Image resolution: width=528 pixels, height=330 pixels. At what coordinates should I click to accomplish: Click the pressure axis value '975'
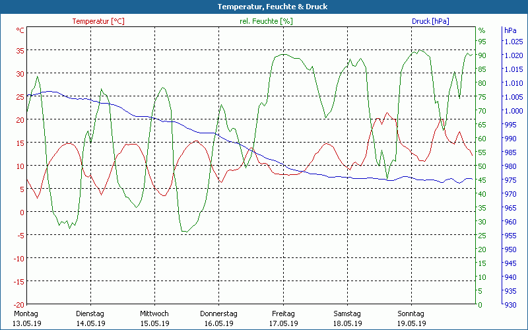[510, 180]
